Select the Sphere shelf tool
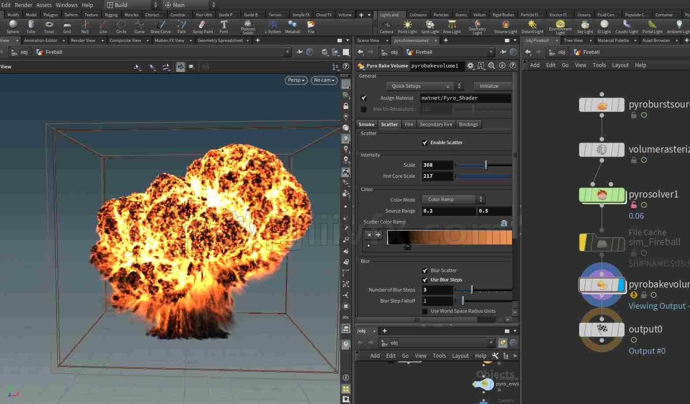 (x=13, y=27)
